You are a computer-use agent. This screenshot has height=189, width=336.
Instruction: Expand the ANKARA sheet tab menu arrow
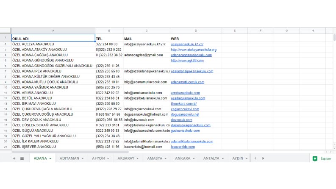(194, 158)
